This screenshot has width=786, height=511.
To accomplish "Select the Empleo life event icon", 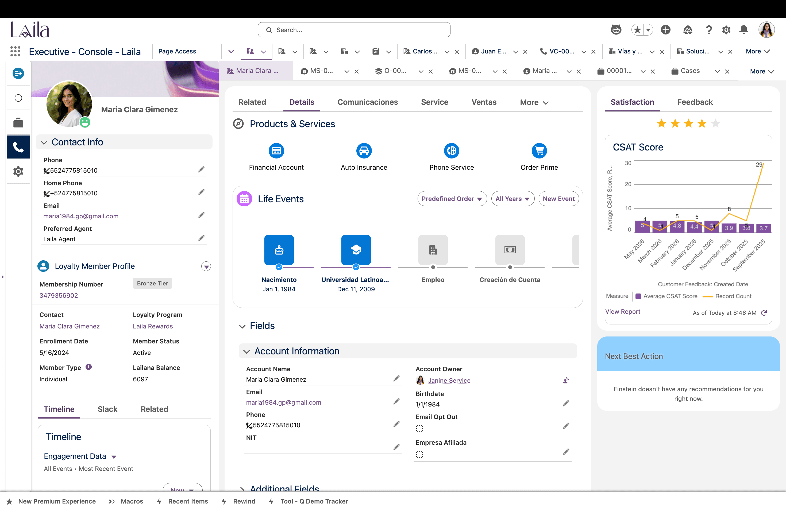I will tap(433, 250).
